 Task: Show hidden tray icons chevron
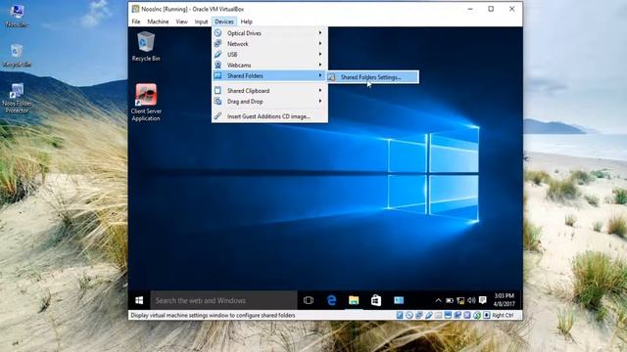pyautogui.click(x=438, y=300)
